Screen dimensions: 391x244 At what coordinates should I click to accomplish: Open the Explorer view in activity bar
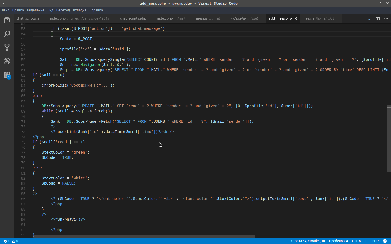[x=7, y=20]
